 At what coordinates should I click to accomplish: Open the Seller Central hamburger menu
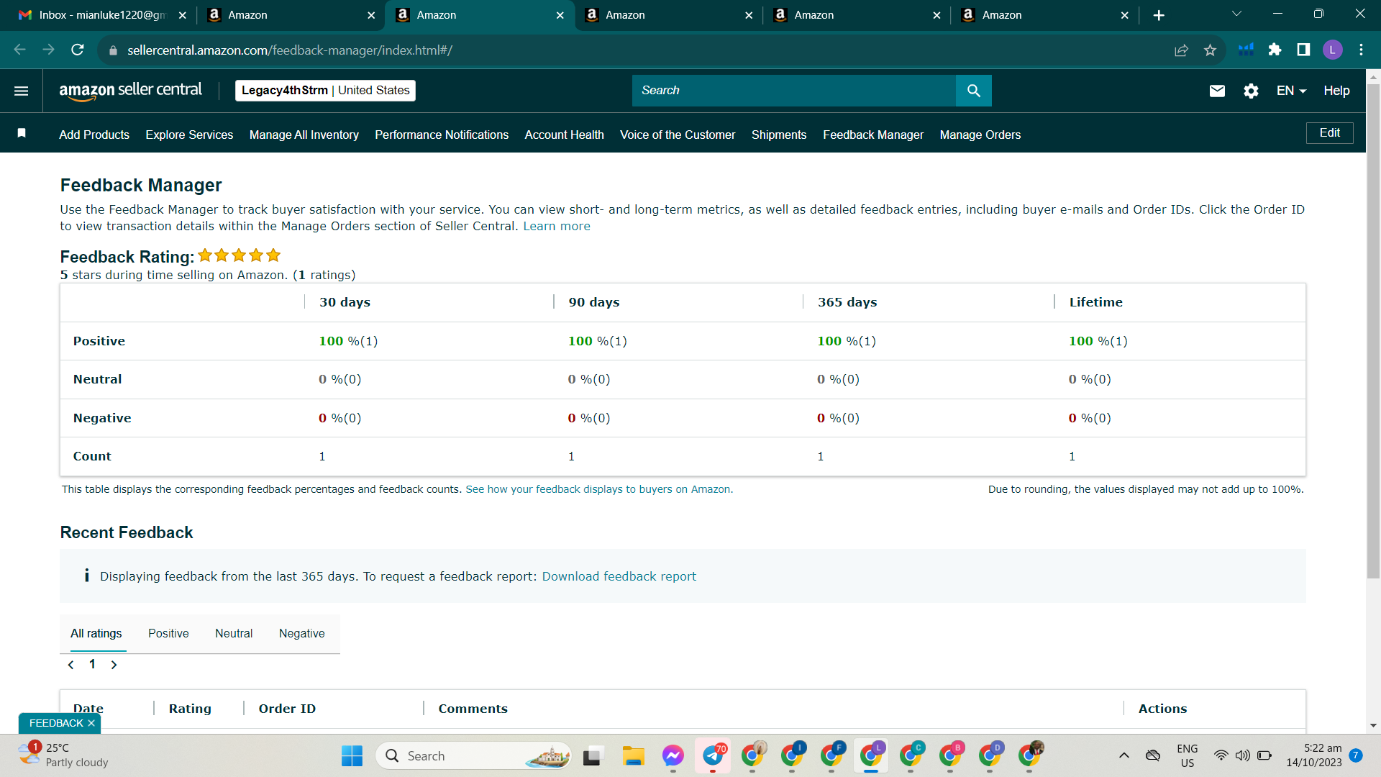tap(22, 91)
